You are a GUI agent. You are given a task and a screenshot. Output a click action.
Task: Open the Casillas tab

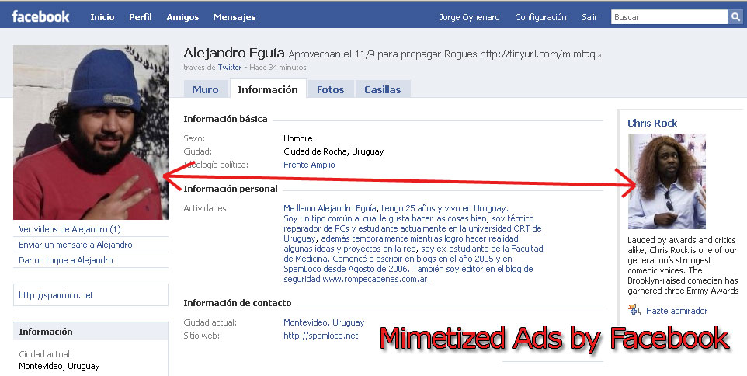click(x=383, y=89)
